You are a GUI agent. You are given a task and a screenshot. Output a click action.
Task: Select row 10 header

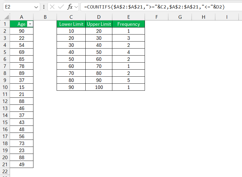[5, 87]
